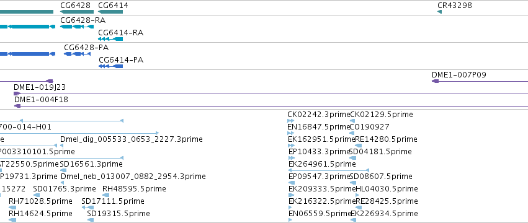Click the CR43298 gene arrow glyph
This screenshot has width=528, height=223.
pos(439,12)
